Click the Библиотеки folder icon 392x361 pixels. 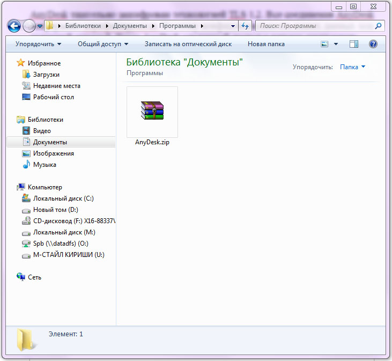(x=21, y=119)
